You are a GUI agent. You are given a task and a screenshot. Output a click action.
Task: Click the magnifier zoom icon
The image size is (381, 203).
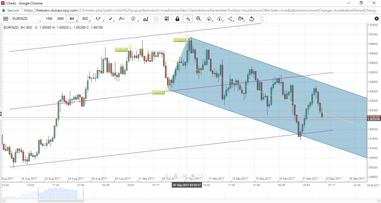(199, 19)
